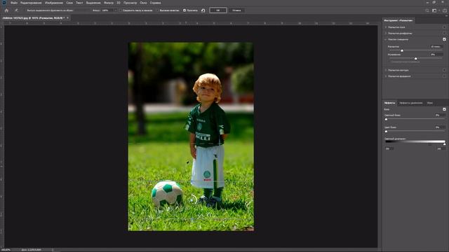This screenshot has width=449, height=252.
Task: Open the 'Слои' menu
Action: [x=69, y=3]
